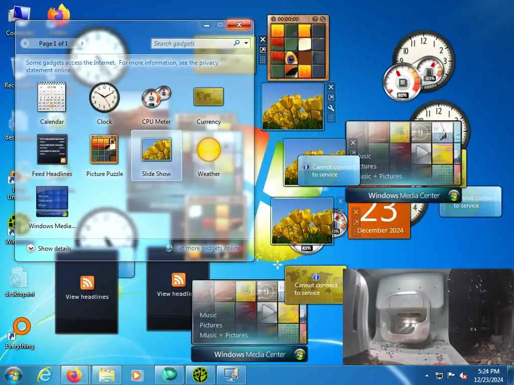
Task: Expand Show details in gadget gallery
Action: tap(49, 249)
